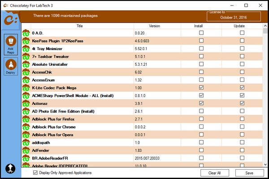Click the Save button

pos(249,173)
